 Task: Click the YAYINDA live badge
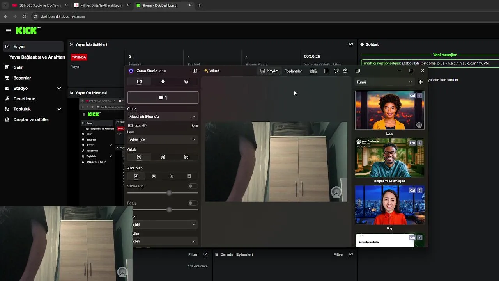pyautogui.click(x=79, y=57)
